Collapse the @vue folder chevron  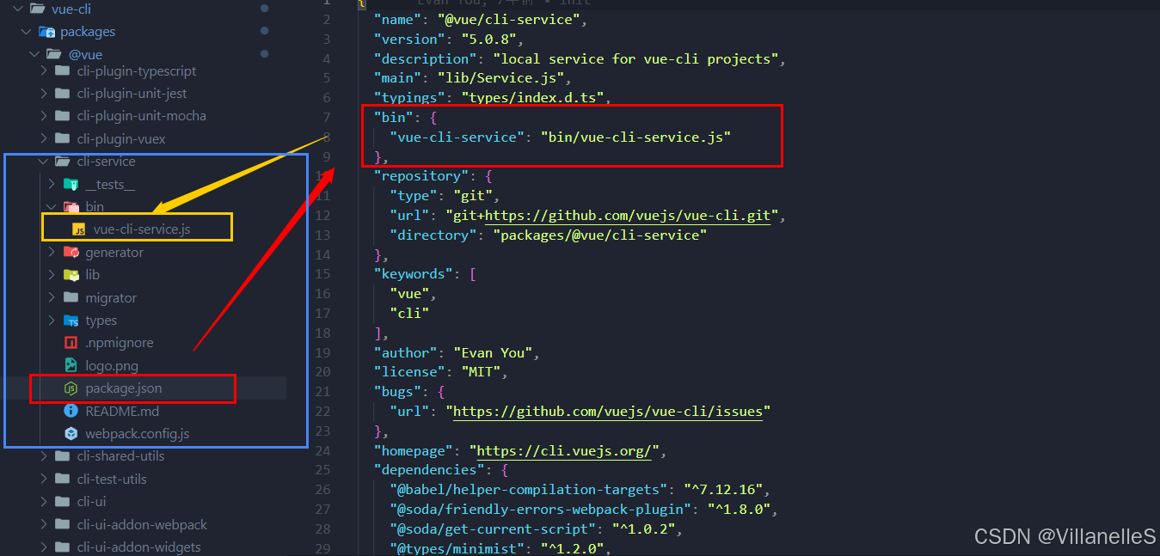(34, 54)
